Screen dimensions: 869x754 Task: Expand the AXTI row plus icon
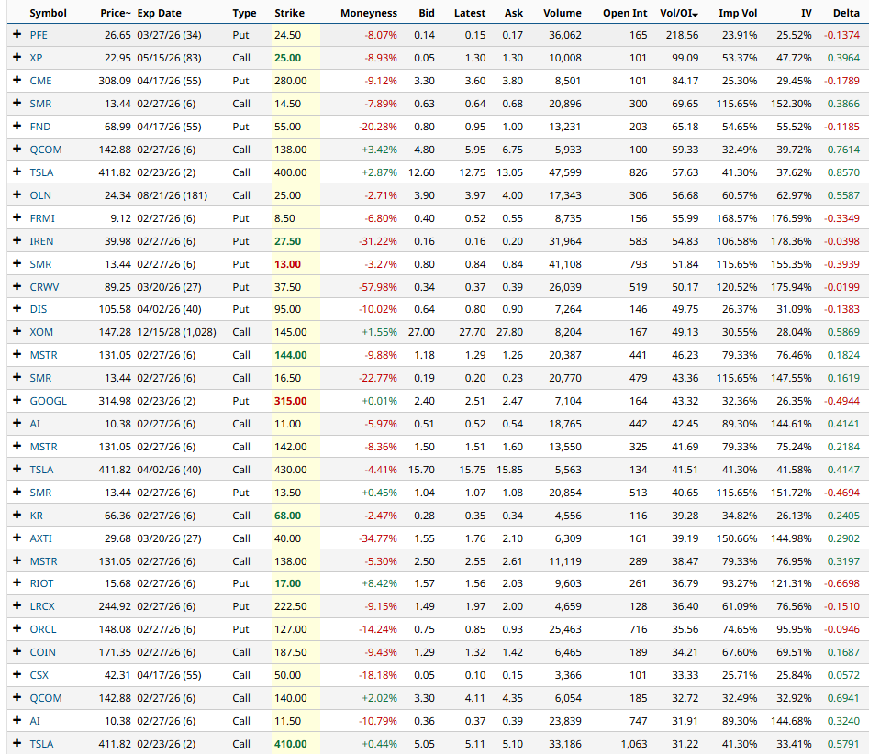pos(17,538)
